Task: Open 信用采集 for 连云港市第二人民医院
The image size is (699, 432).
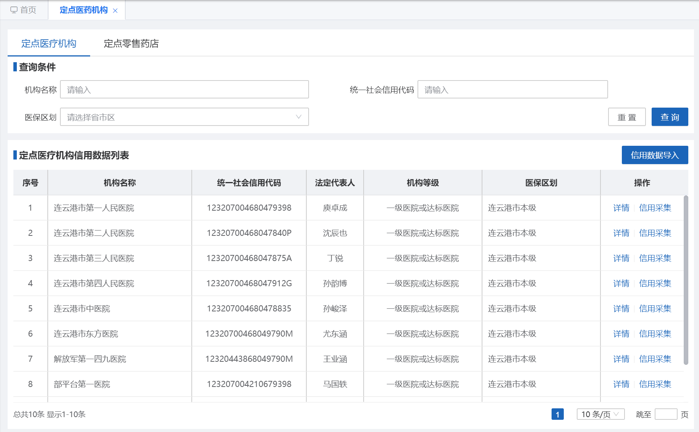Action: (655, 233)
